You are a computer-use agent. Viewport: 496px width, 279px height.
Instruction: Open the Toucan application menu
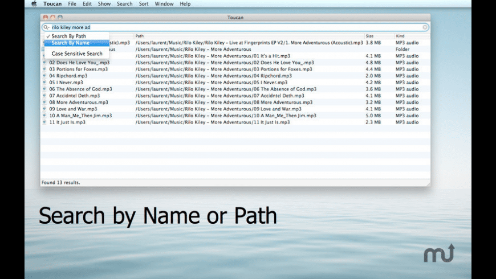coord(52,4)
